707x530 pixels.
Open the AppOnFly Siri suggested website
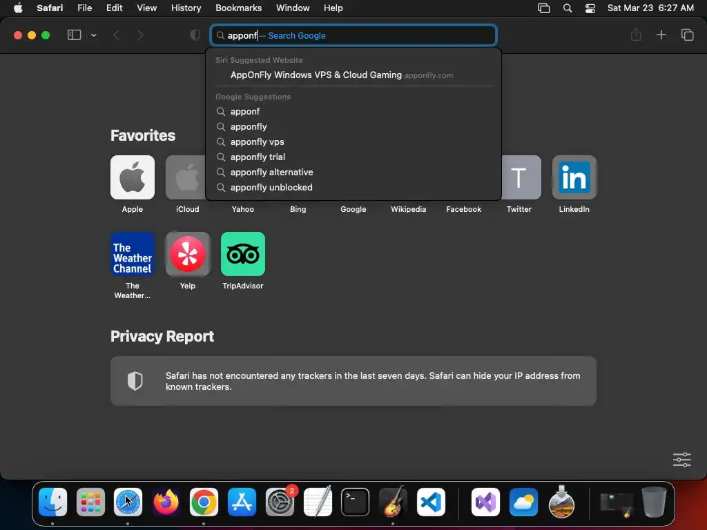[353, 75]
